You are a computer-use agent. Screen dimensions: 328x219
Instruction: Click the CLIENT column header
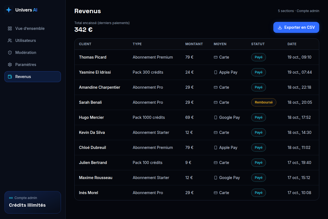coord(85,44)
